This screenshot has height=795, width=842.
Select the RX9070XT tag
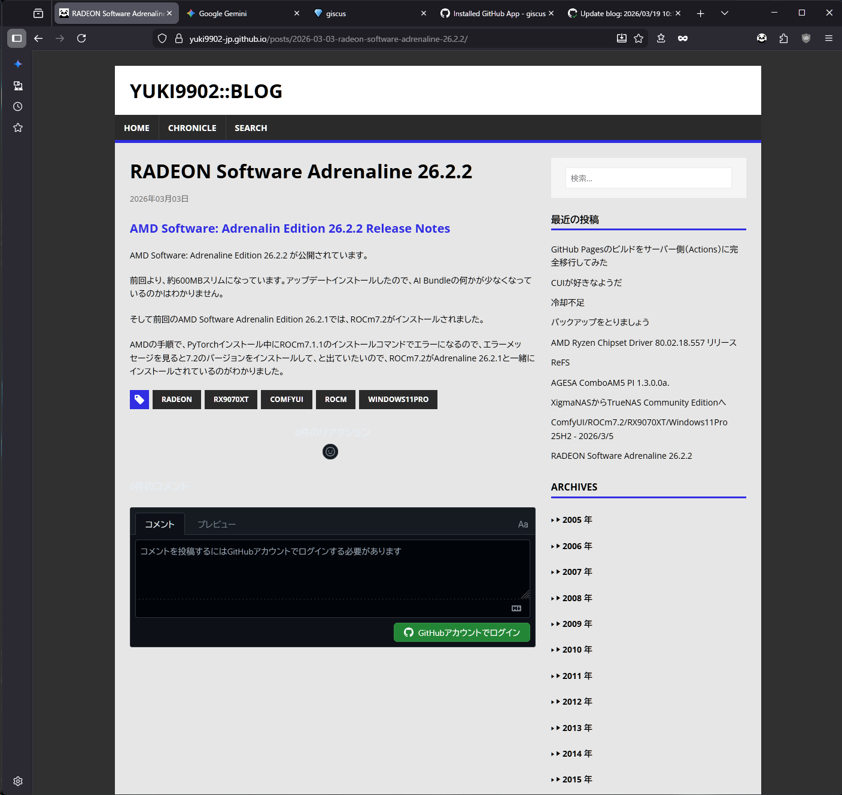[x=231, y=400]
